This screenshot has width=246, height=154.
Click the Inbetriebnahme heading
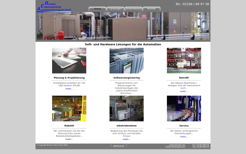tap(126, 126)
